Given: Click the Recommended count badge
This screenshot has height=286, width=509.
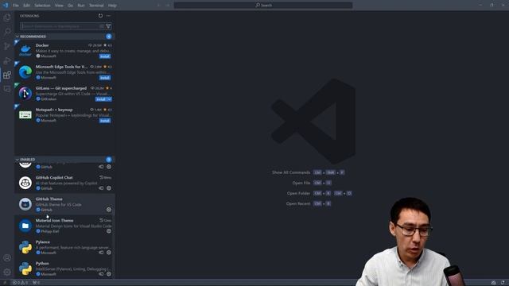Looking at the screenshot, I should [x=109, y=37].
